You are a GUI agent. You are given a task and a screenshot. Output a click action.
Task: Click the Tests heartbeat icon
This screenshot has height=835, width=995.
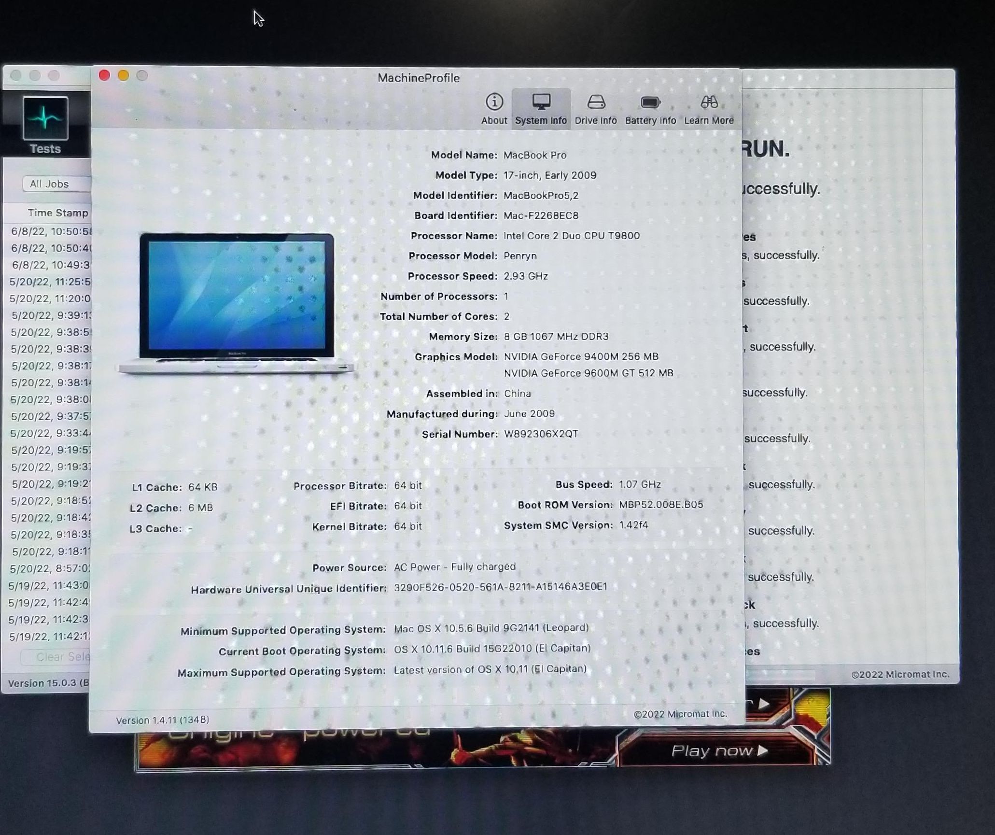click(45, 119)
